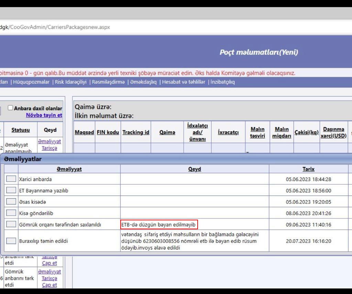The width and height of the screenshot is (352, 294).
Task: Open the Risk İdarəçiliyi menu
Action: coord(71,82)
